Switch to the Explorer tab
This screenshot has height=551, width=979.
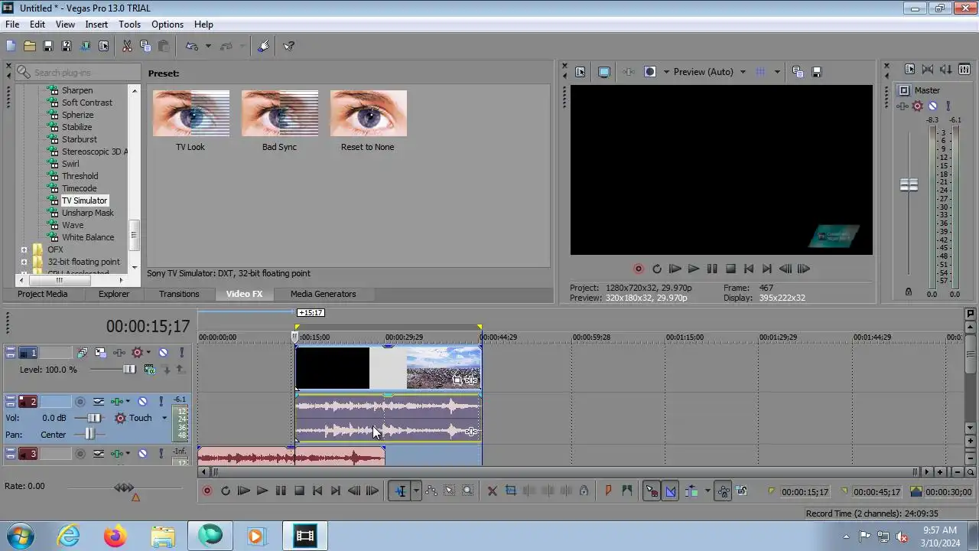pos(114,294)
